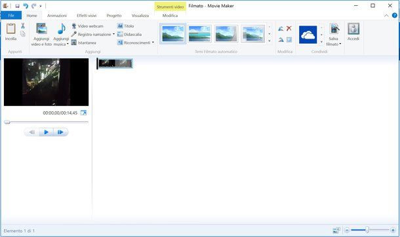The width and height of the screenshot is (400, 237).
Task: Click Rotate left icon in Modifica group
Action: click(x=281, y=29)
